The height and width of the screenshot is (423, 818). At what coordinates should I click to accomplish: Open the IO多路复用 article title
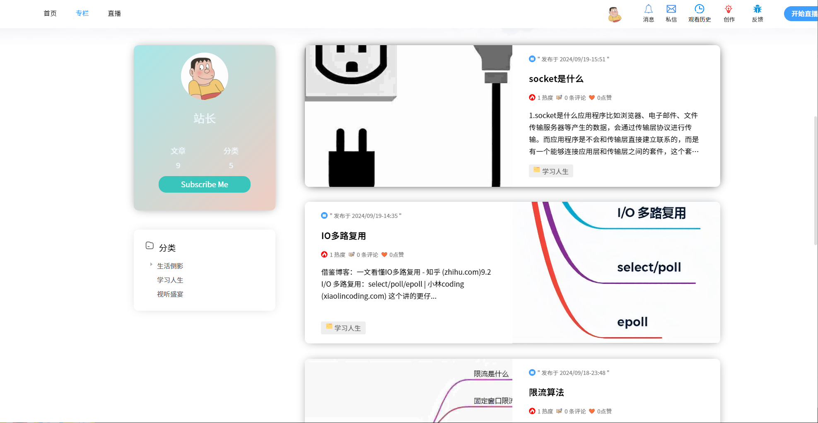344,236
